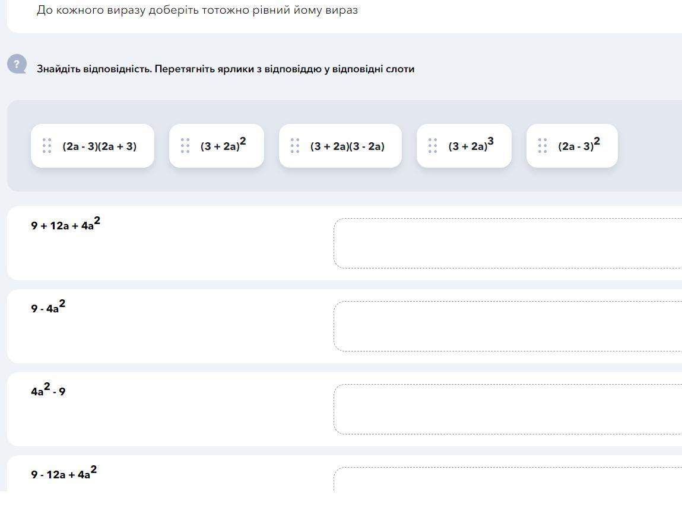Image resolution: width=682 pixels, height=505 pixels.
Task: Pick the (3 + 2a)(3 - 2a) answer label
Action: (347, 146)
